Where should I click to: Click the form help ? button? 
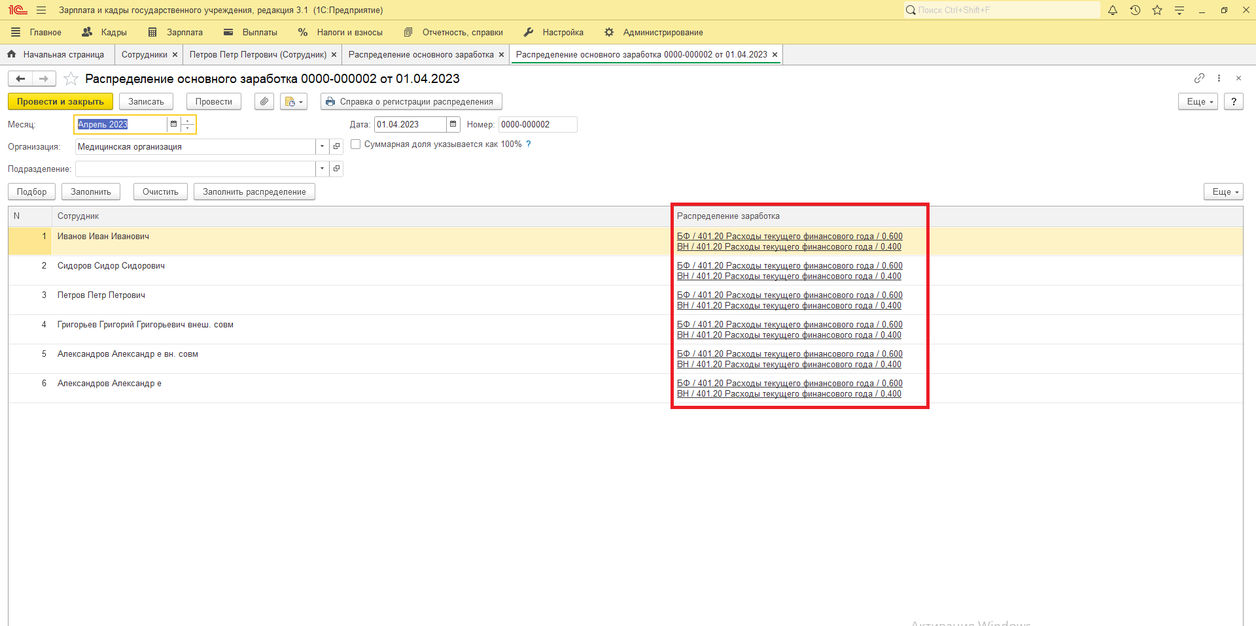click(1233, 102)
